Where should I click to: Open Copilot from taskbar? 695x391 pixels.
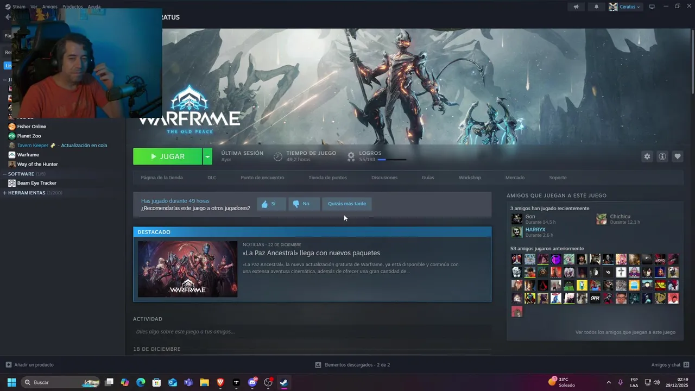click(x=125, y=382)
